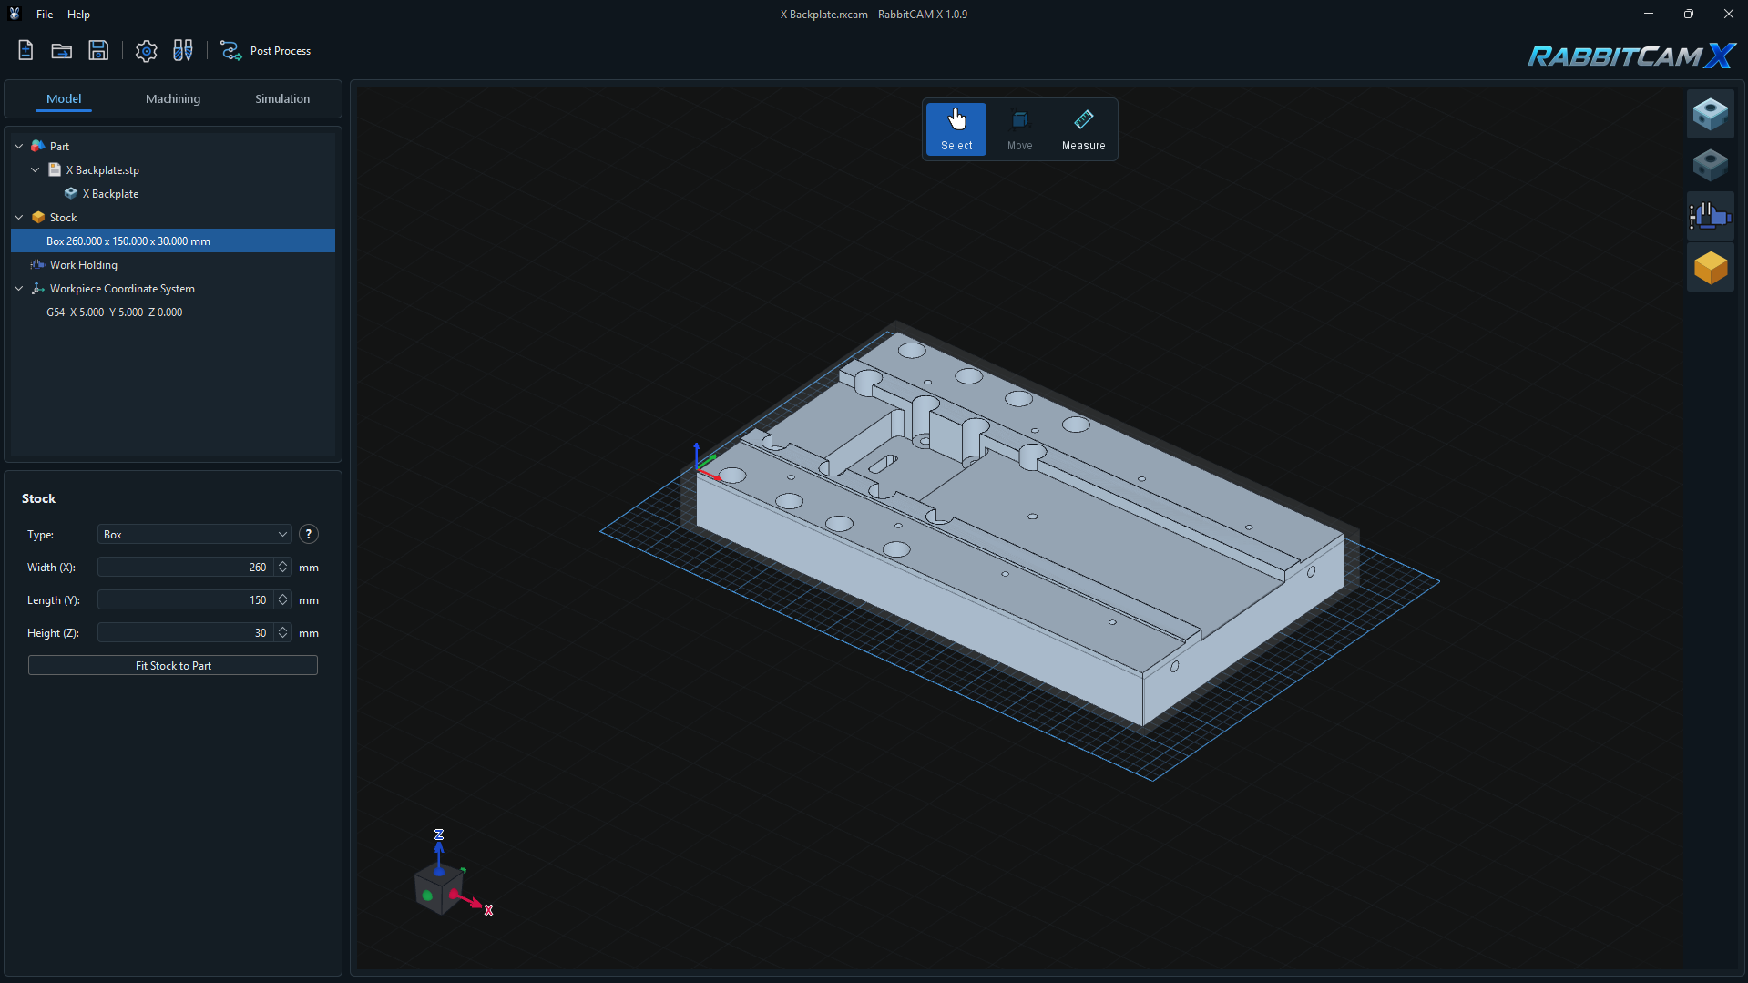Open the tool library icon
1748x983 pixels.
pos(183,51)
